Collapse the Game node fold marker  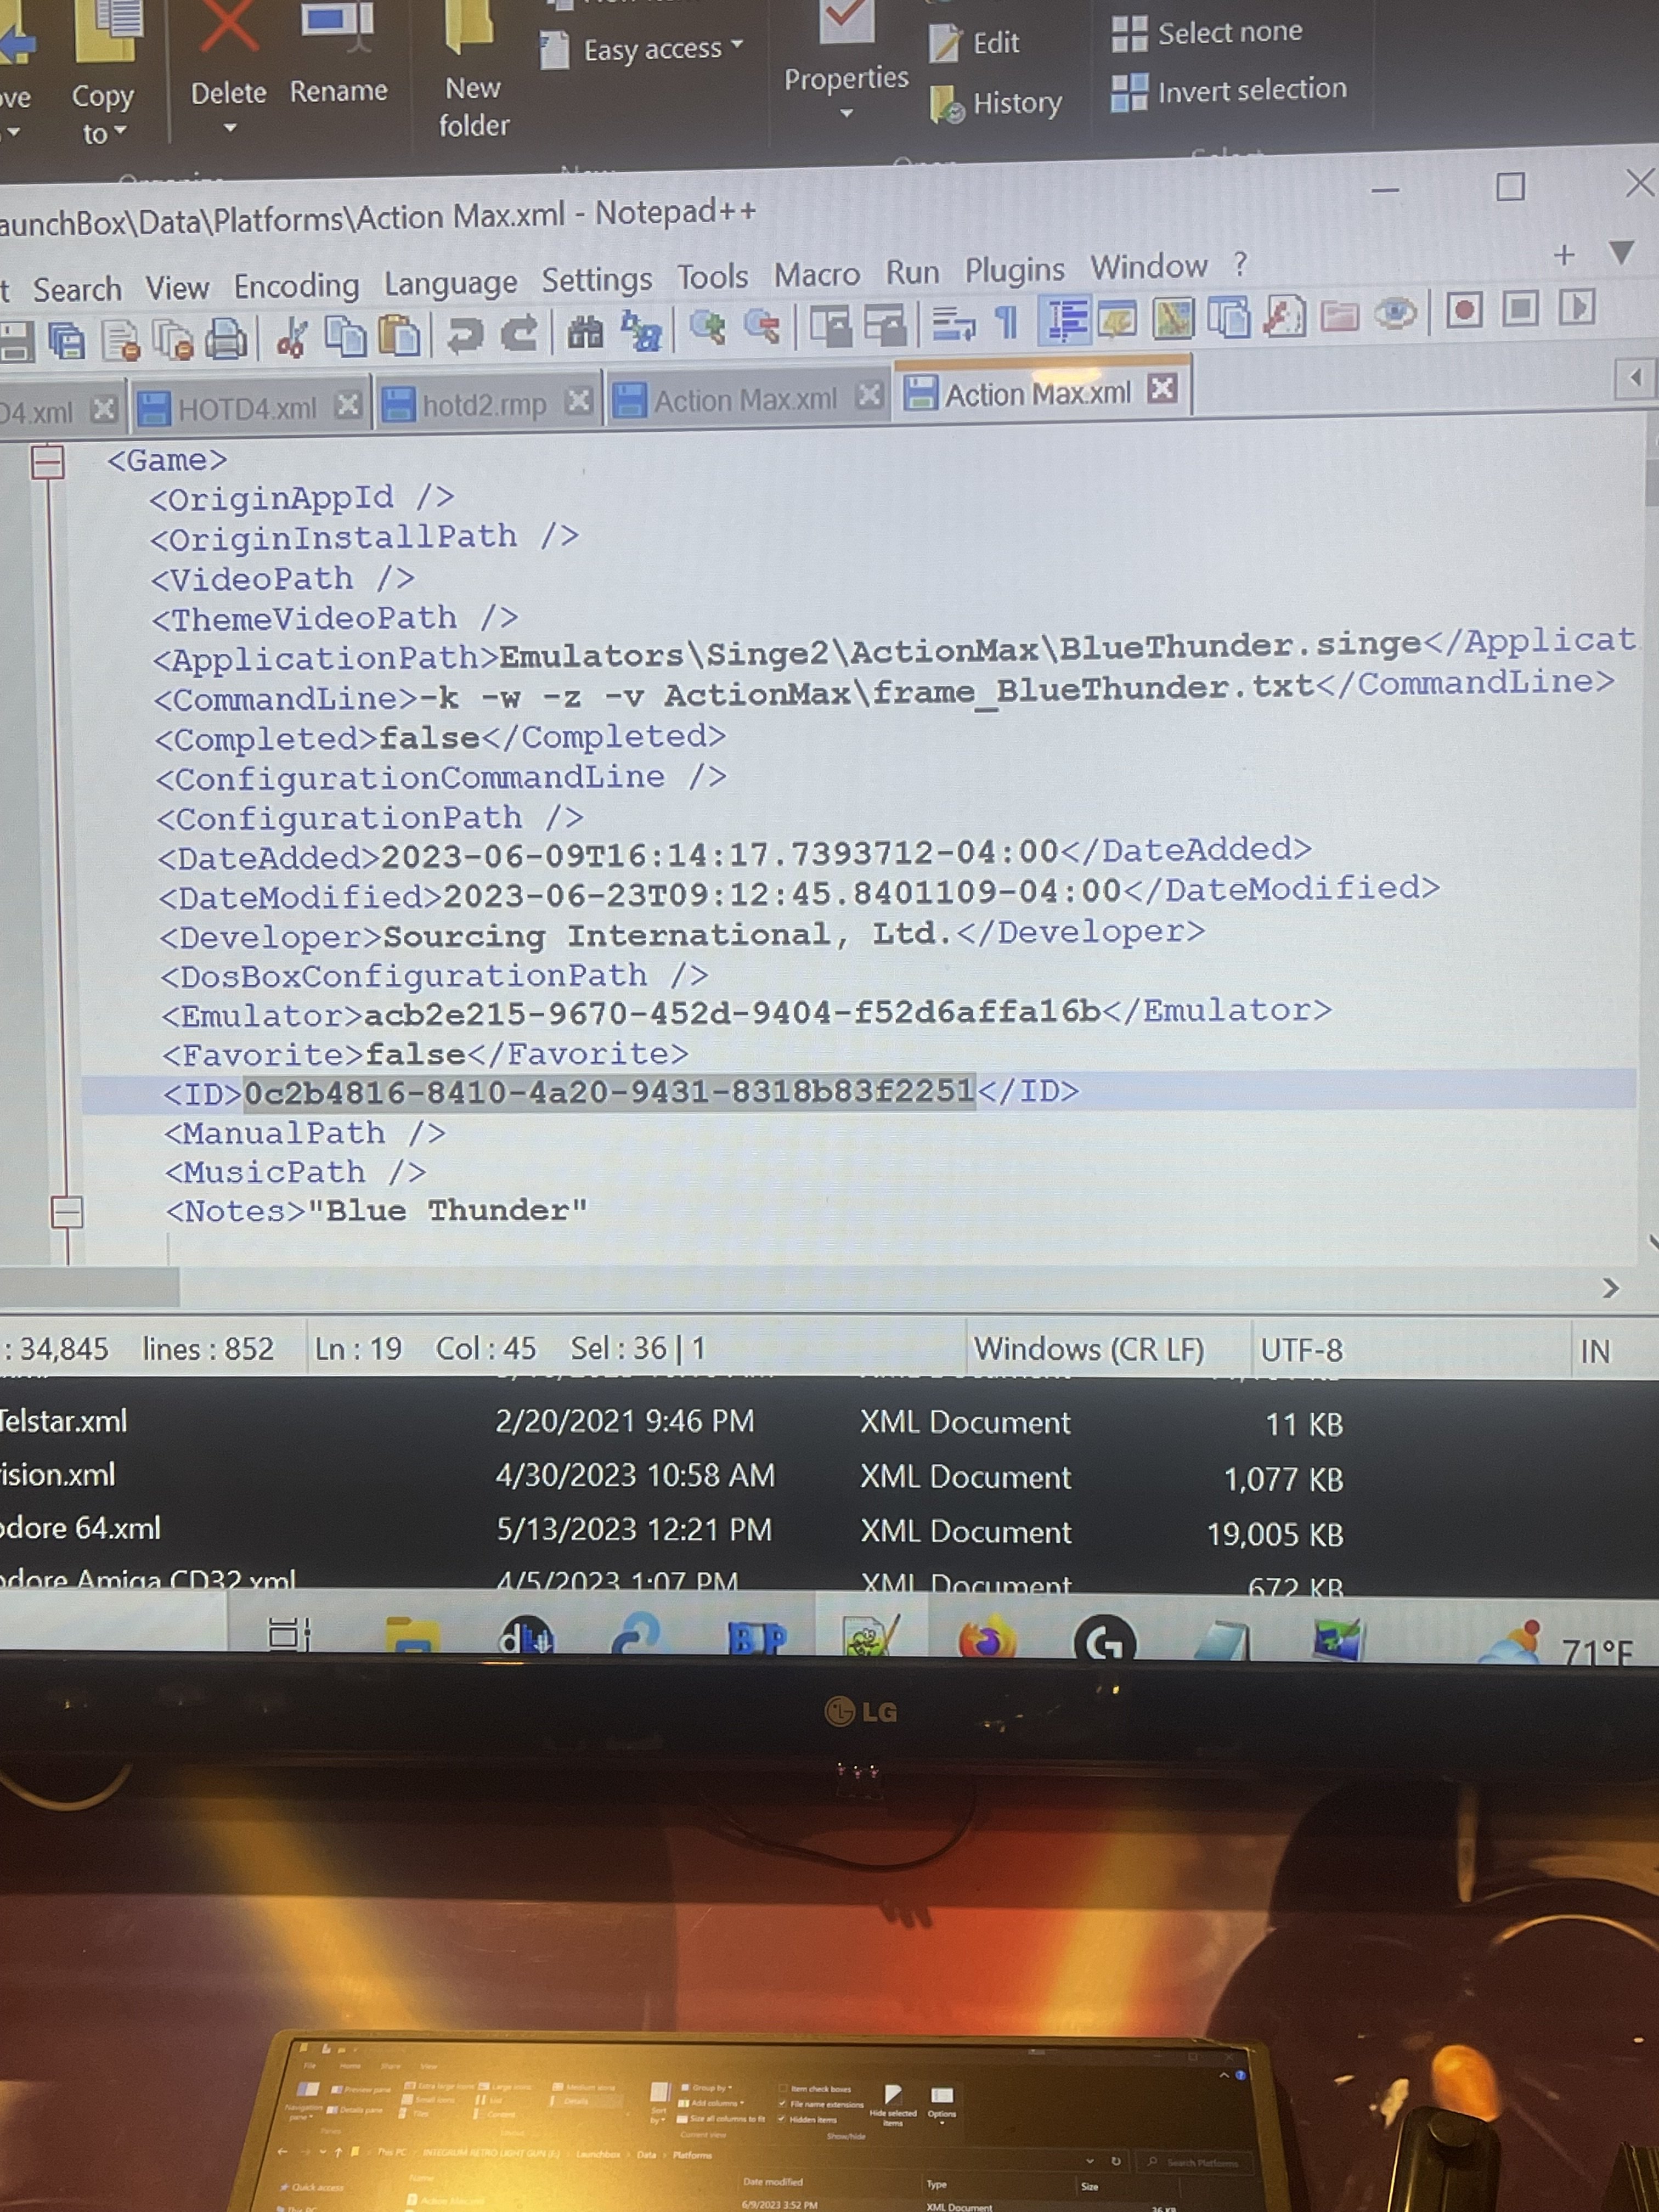tap(47, 462)
